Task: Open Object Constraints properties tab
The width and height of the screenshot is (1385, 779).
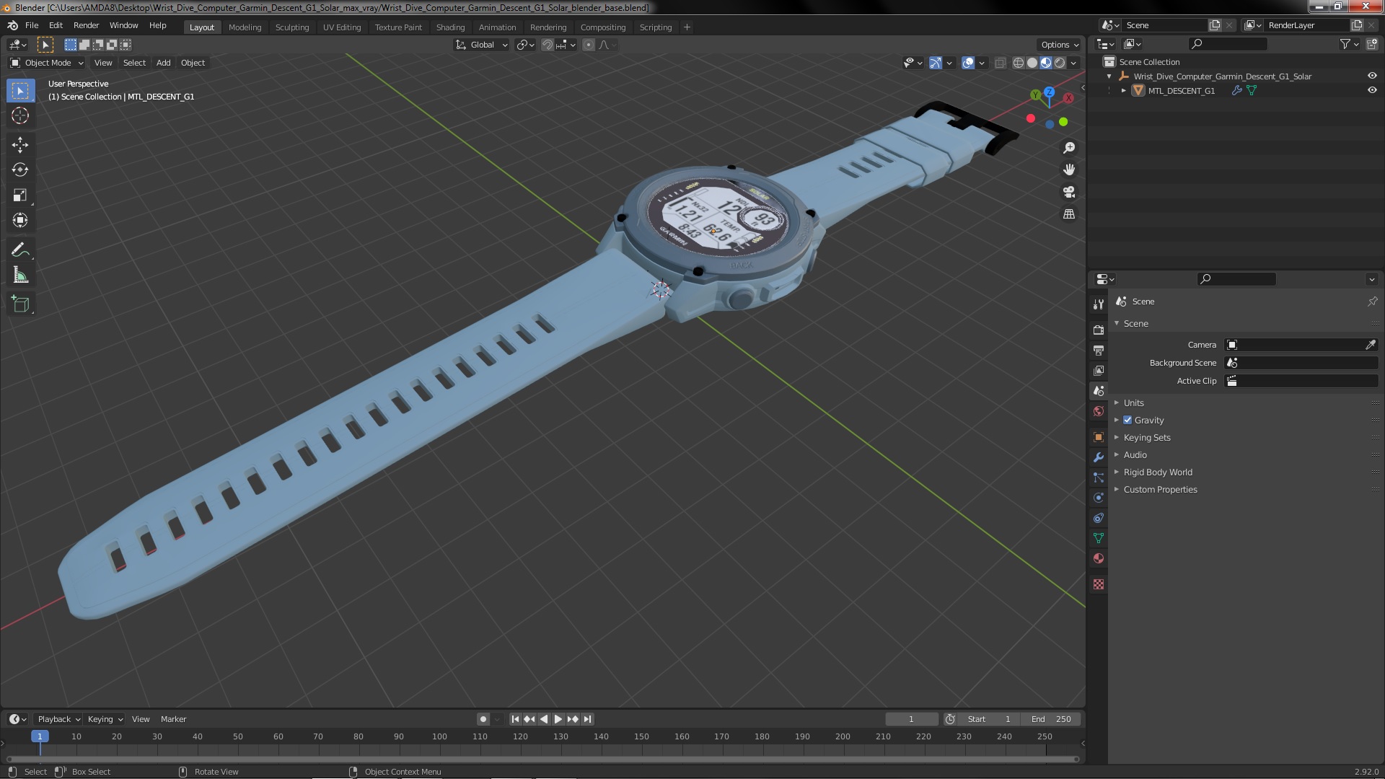Action: 1099,518
